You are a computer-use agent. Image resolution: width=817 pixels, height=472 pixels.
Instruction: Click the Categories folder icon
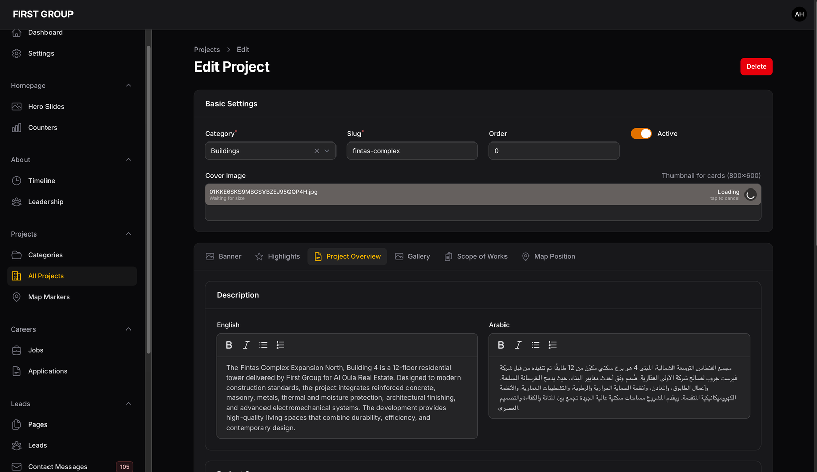(17, 255)
